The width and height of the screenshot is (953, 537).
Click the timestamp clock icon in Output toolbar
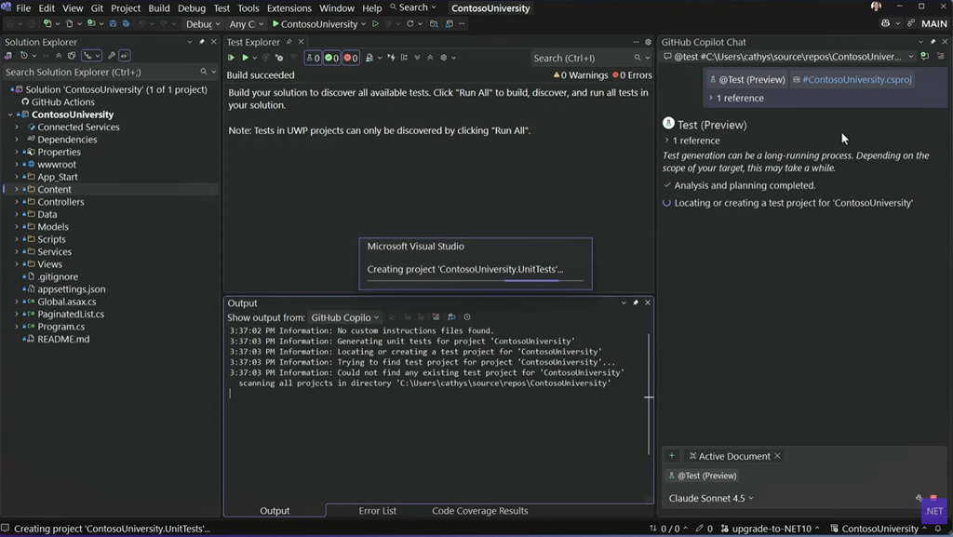click(x=467, y=317)
